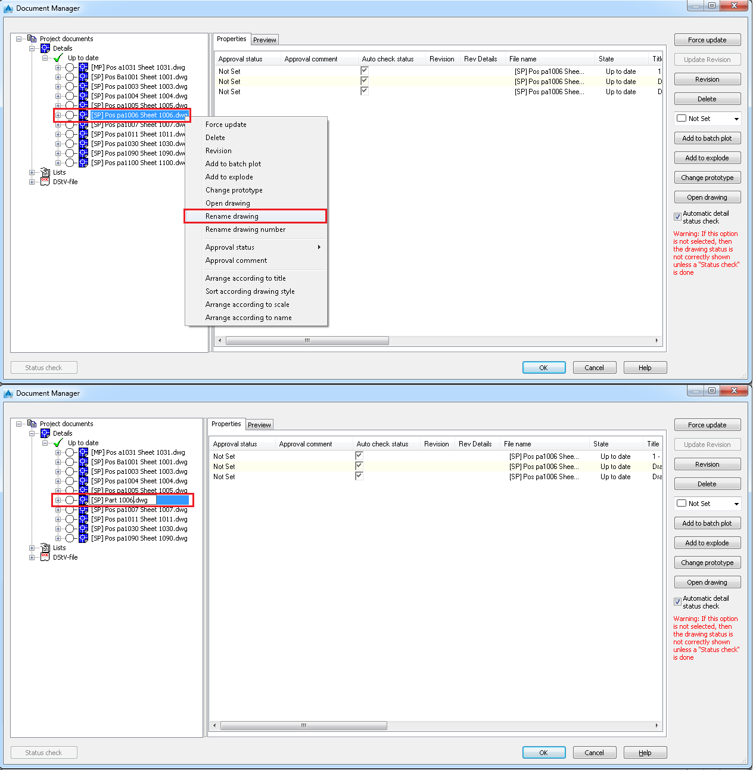This screenshot has width=753, height=770.
Task: Click drawing icon of Pos pa1011 in upper window
Action: tap(83, 134)
